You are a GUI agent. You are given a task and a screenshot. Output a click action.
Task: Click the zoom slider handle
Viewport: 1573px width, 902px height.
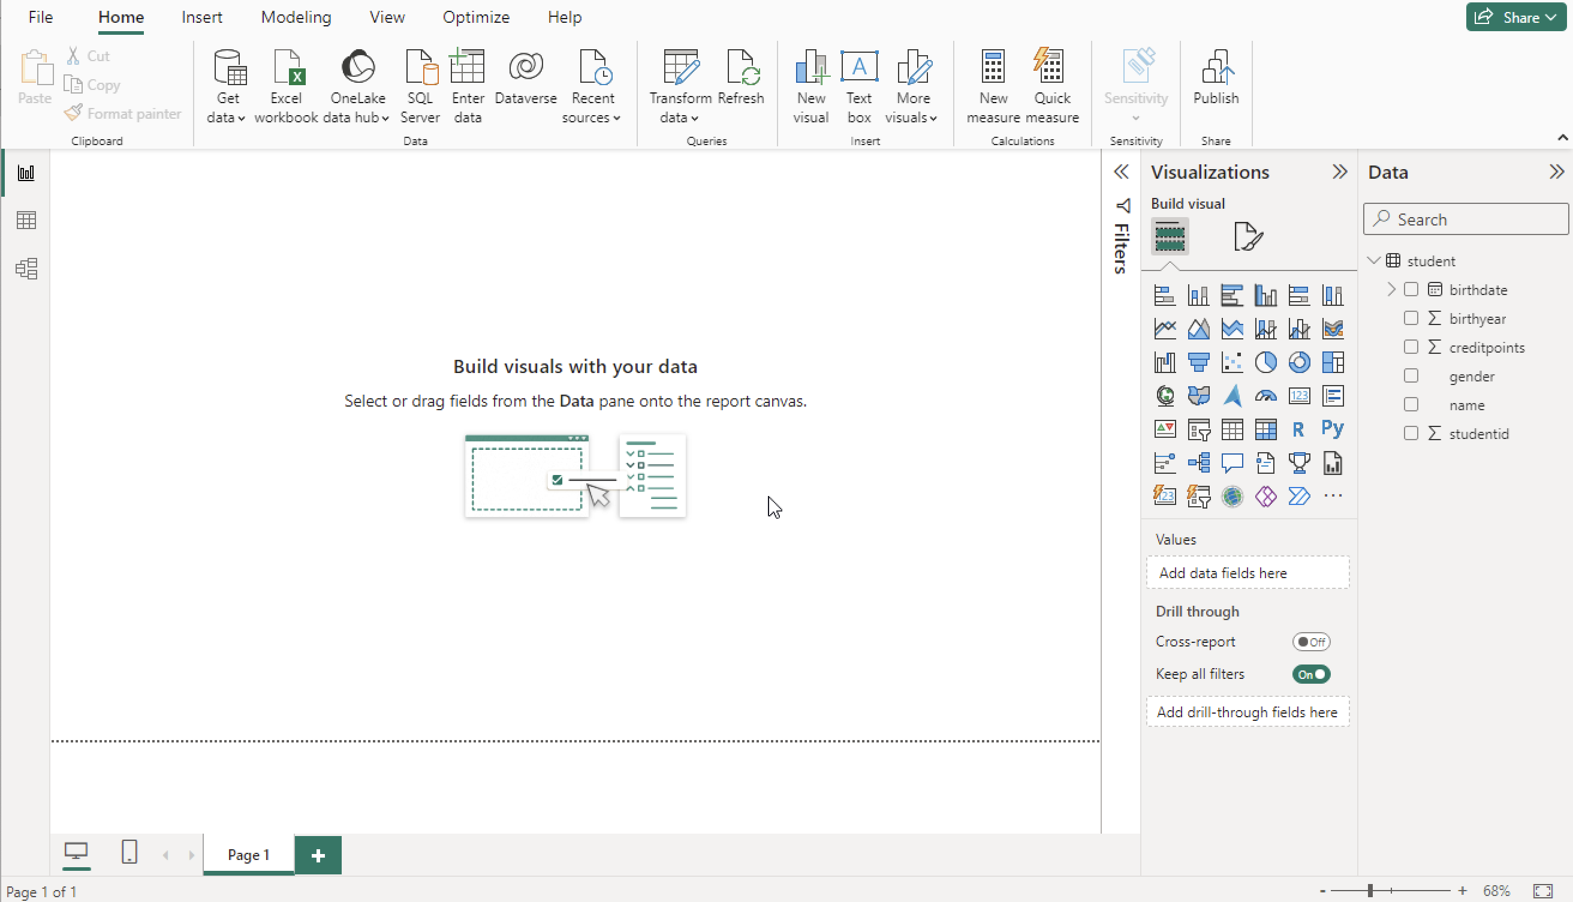click(x=1370, y=891)
